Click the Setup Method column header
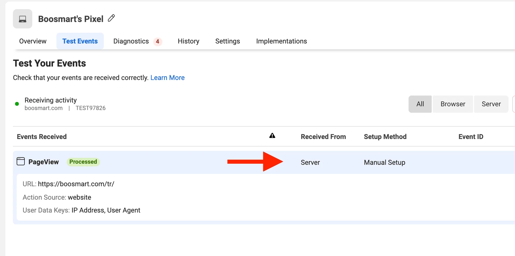The image size is (515, 256). point(385,137)
